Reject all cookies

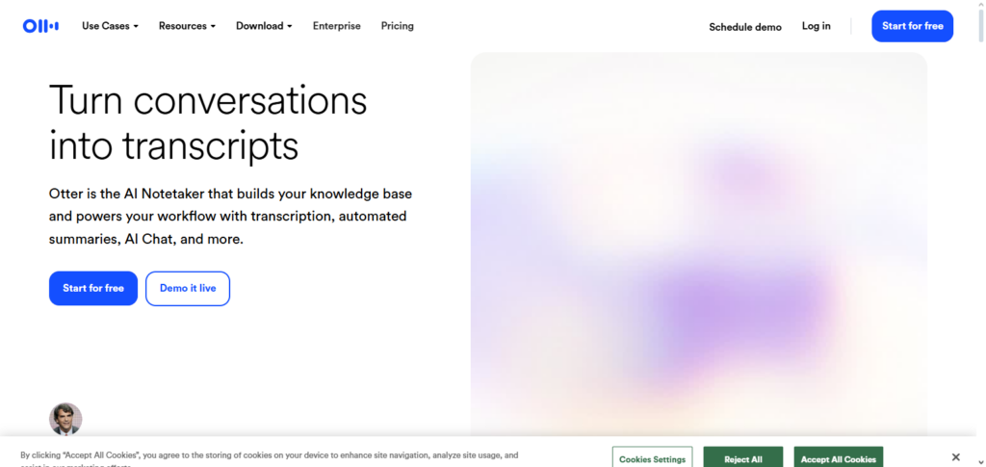pyautogui.click(x=742, y=458)
